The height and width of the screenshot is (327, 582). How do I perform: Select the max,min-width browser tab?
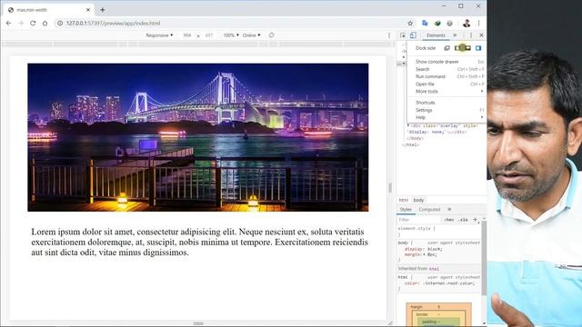(48, 10)
